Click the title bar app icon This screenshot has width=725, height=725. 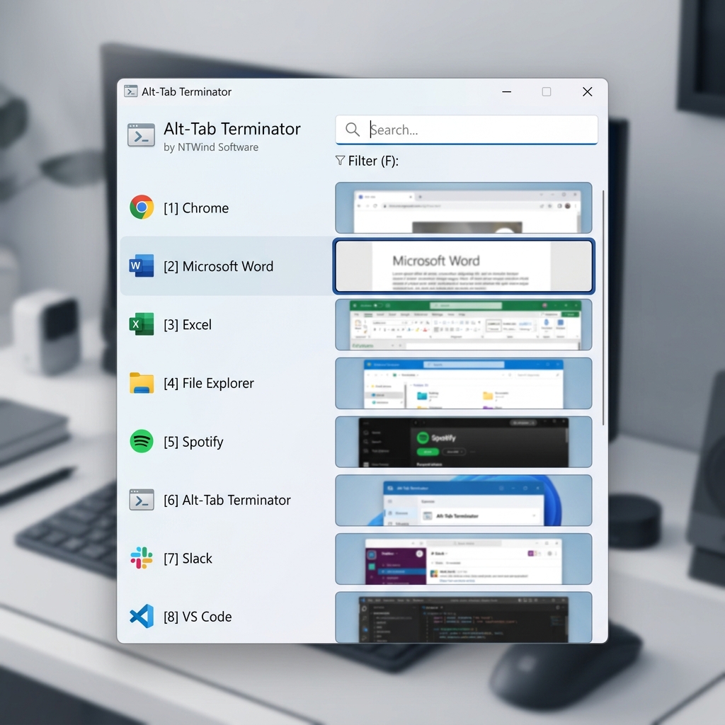click(131, 91)
